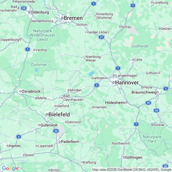Image resolution: width=172 pixels, height=172 pixels.
Task: Click the A28 highway shield near Oldenburg
Action: [24, 8]
